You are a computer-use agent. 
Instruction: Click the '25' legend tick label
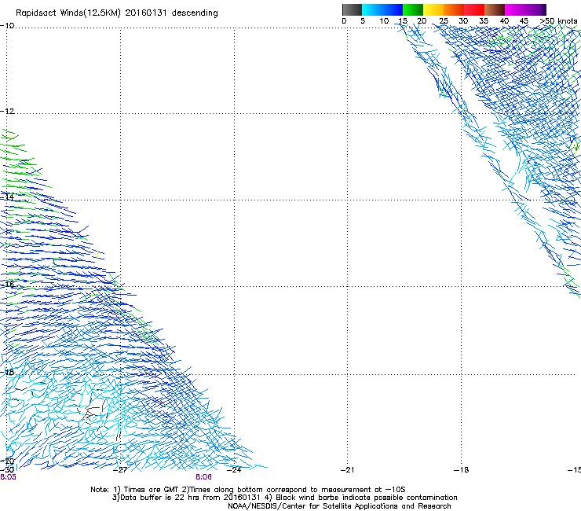pyautogui.click(x=444, y=21)
